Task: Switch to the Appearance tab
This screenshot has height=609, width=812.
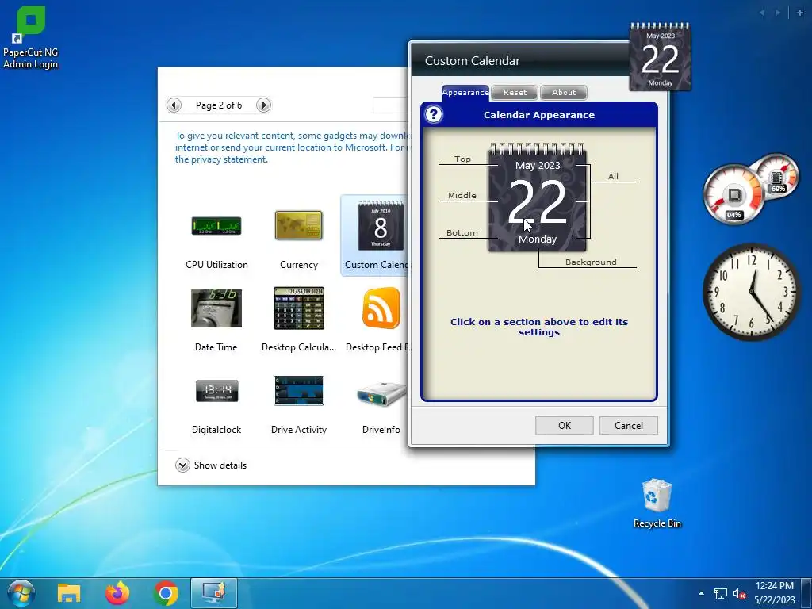Action: click(465, 93)
